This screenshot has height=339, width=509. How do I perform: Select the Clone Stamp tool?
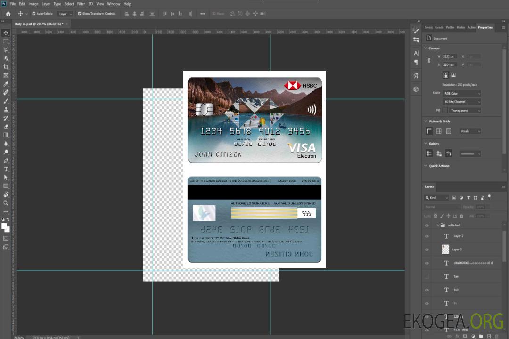[x=6, y=110]
